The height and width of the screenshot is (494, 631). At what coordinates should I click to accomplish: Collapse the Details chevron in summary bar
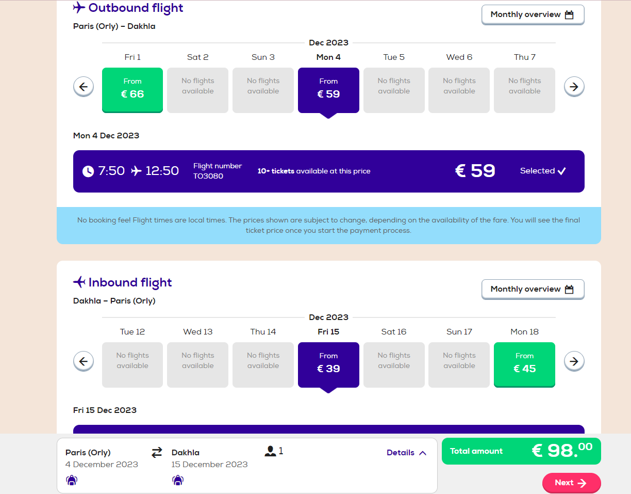(x=423, y=453)
